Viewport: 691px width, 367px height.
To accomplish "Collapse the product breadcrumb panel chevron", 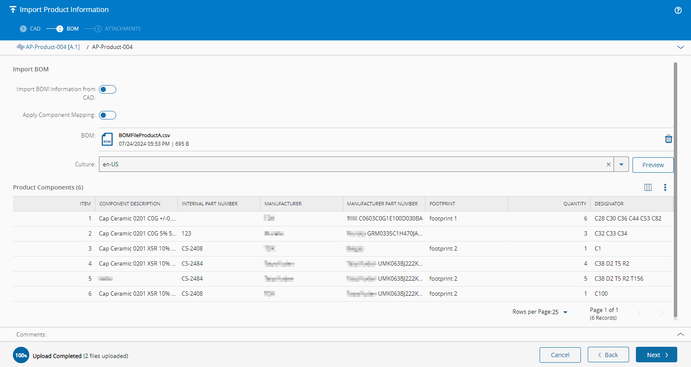I will coord(680,47).
